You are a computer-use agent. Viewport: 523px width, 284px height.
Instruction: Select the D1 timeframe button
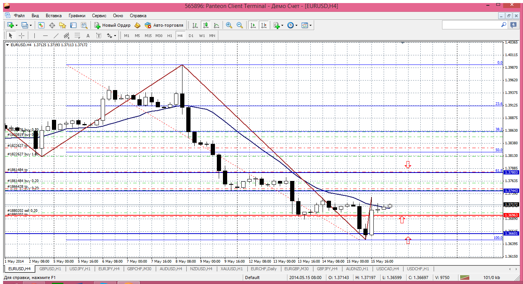point(191,35)
